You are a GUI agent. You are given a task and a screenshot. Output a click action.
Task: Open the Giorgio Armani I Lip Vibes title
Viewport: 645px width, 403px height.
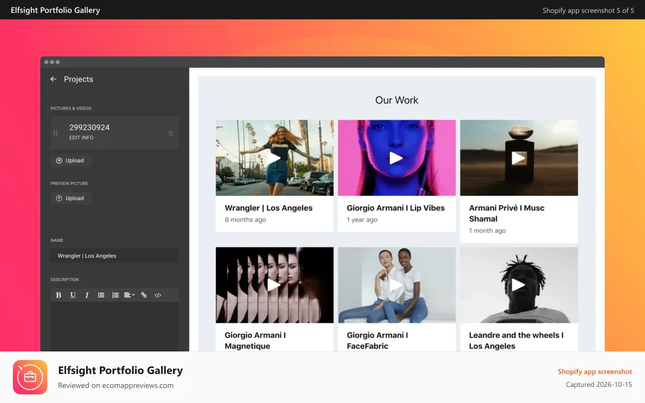pos(396,208)
